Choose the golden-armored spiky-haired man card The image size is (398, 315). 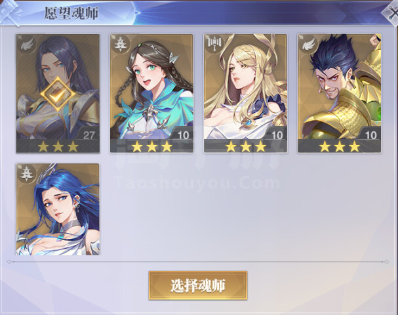point(340,93)
